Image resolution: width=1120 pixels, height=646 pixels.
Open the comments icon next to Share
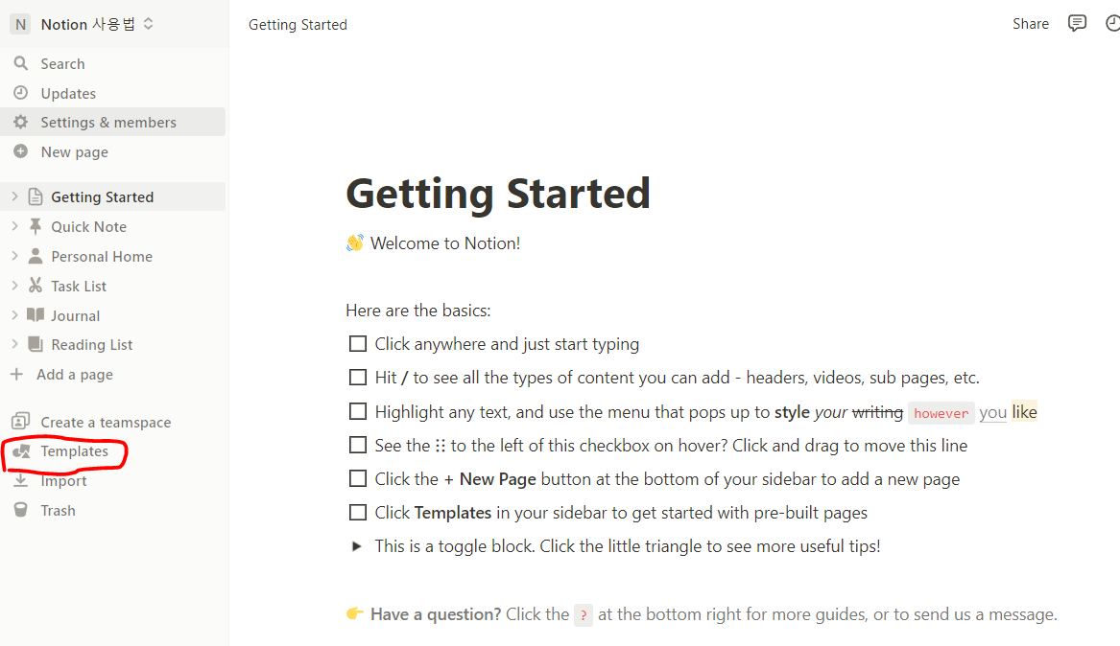1077,24
